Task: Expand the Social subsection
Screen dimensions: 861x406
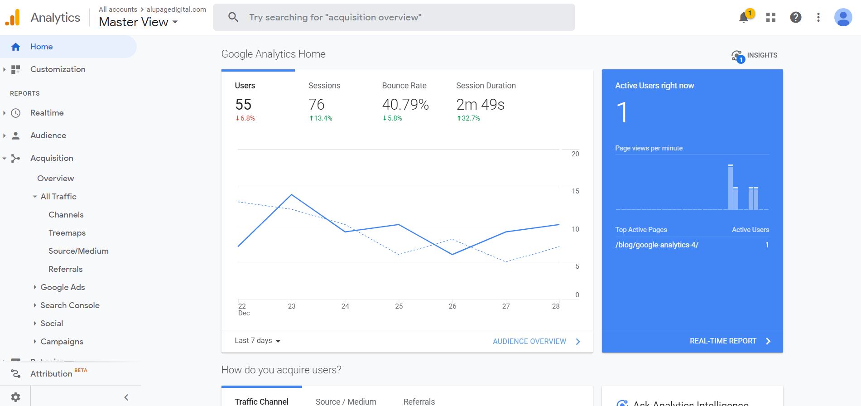Action: [x=35, y=324]
